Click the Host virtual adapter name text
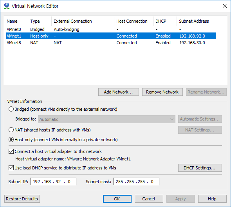231x207 pixels. click(x=73, y=159)
